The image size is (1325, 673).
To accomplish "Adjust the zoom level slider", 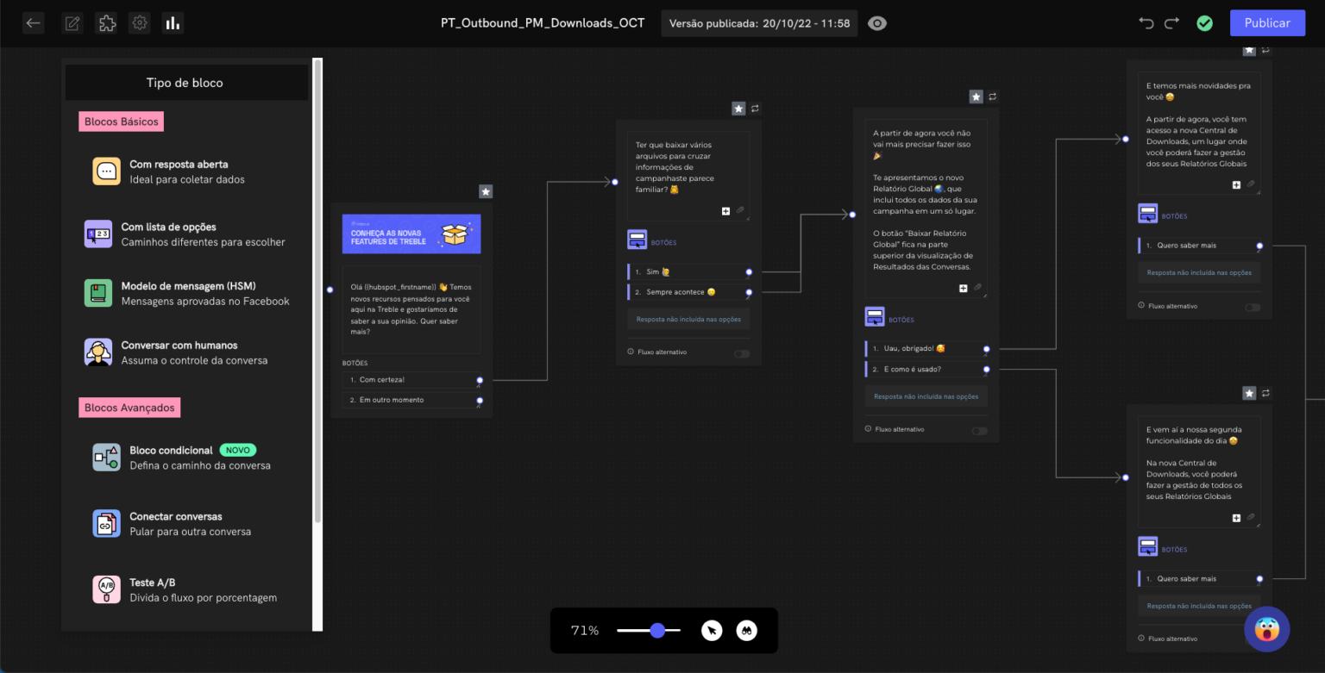I will pyautogui.click(x=657, y=631).
